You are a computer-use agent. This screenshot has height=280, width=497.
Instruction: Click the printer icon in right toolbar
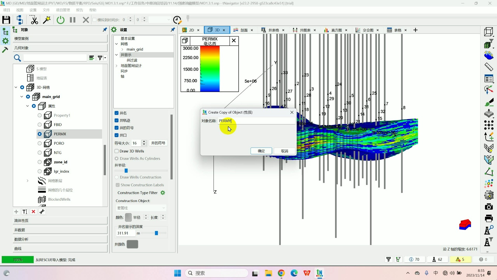click(x=489, y=218)
